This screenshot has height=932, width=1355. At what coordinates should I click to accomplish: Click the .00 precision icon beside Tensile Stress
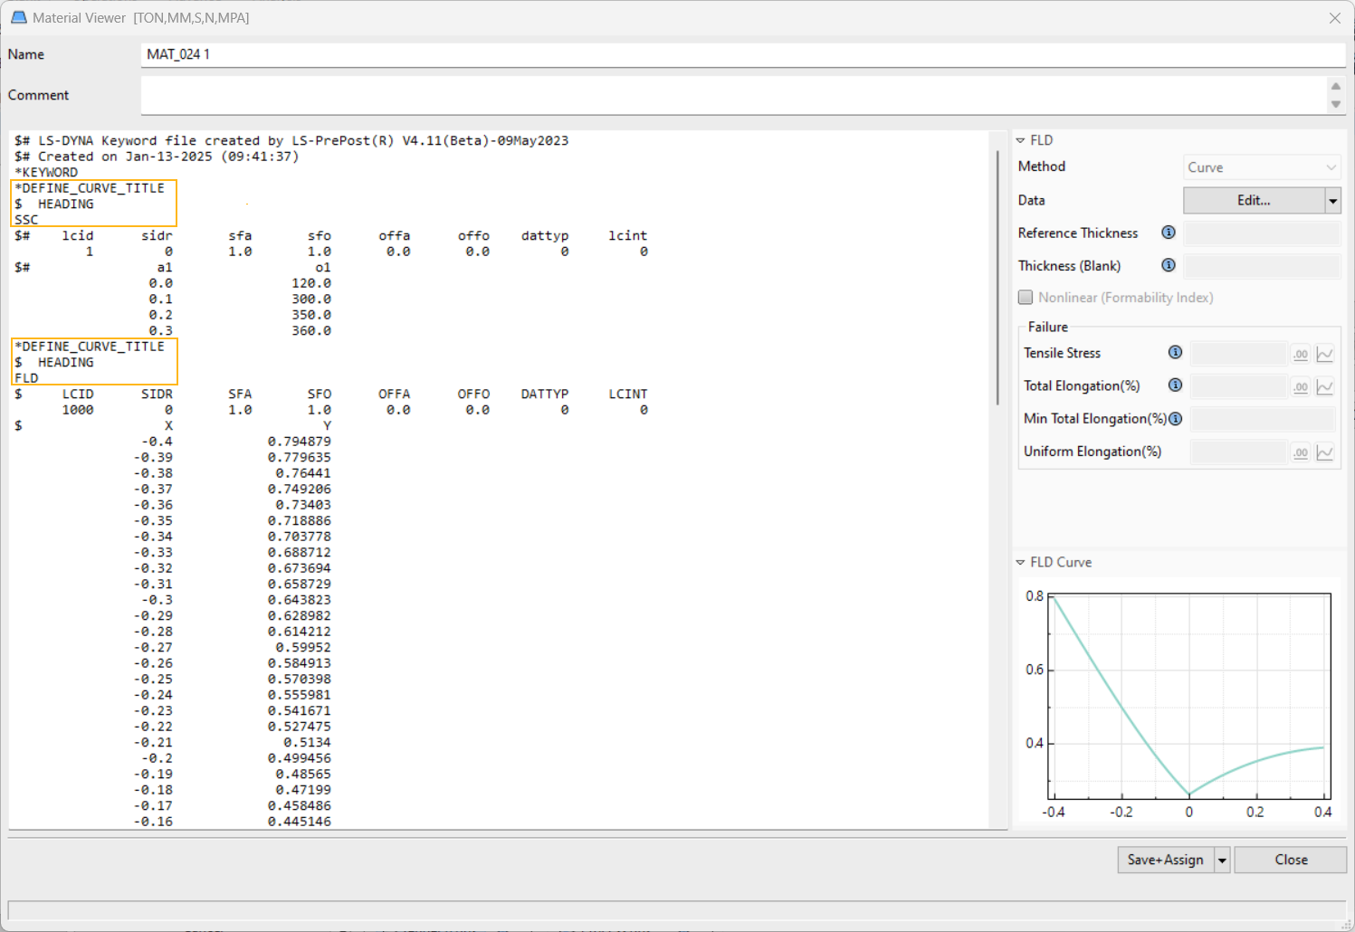point(1300,353)
